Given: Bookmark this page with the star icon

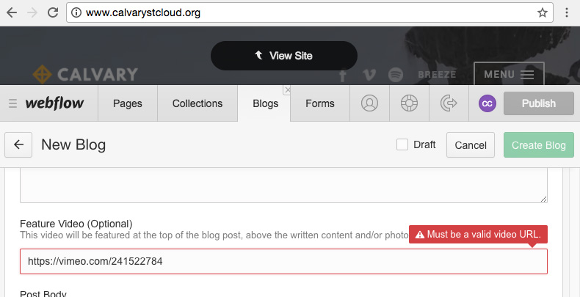Looking at the screenshot, I should point(543,13).
